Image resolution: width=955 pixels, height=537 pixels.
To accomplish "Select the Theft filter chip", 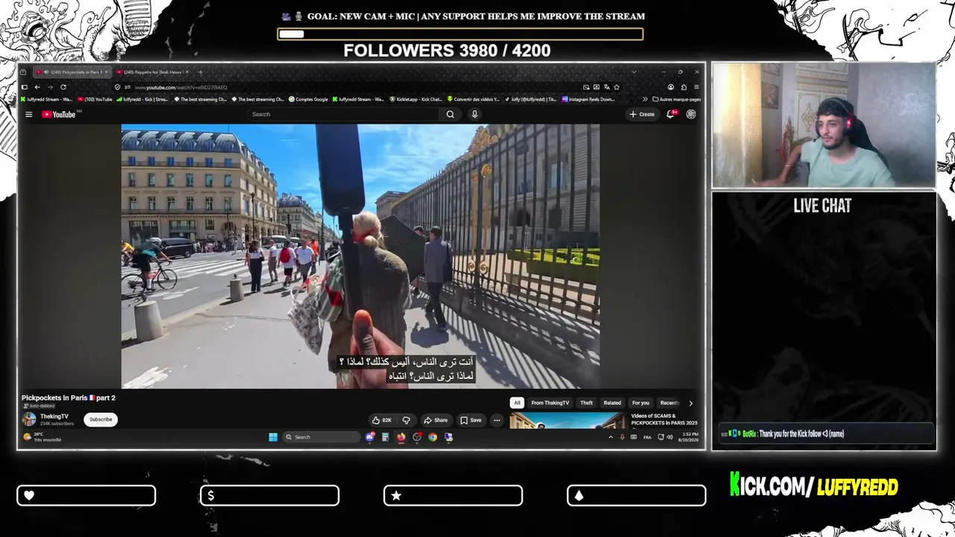I will point(586,403).
